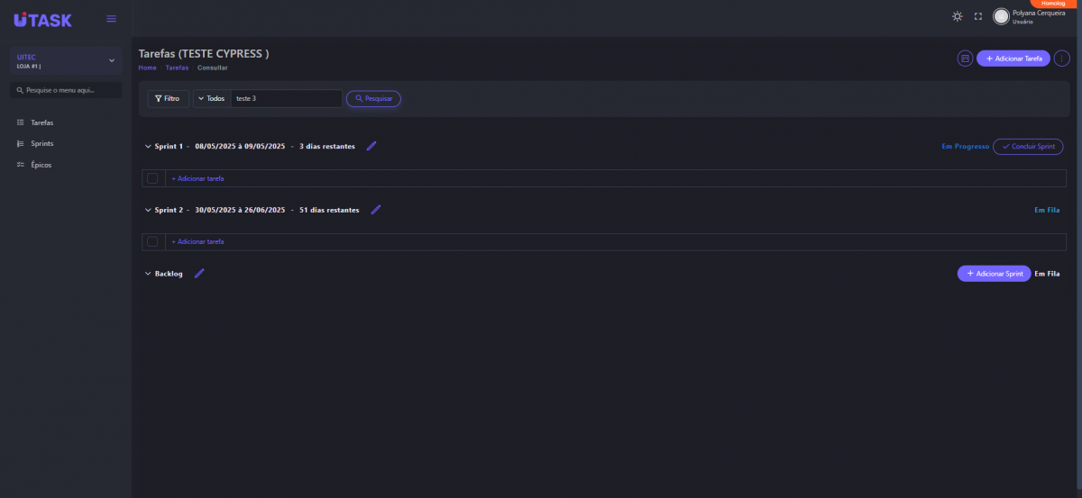This screenshot has height=498, width=1082.
Task: Expand the UITEC LOJA #1 workspace selector
Action: pyautogui.click(x=112, y=60)
